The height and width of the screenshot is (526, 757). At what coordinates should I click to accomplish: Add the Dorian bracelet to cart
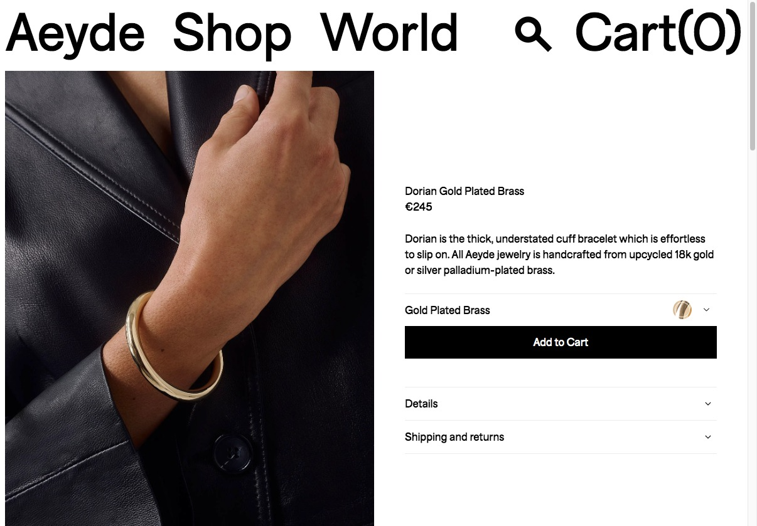click(x=561, y=342)
